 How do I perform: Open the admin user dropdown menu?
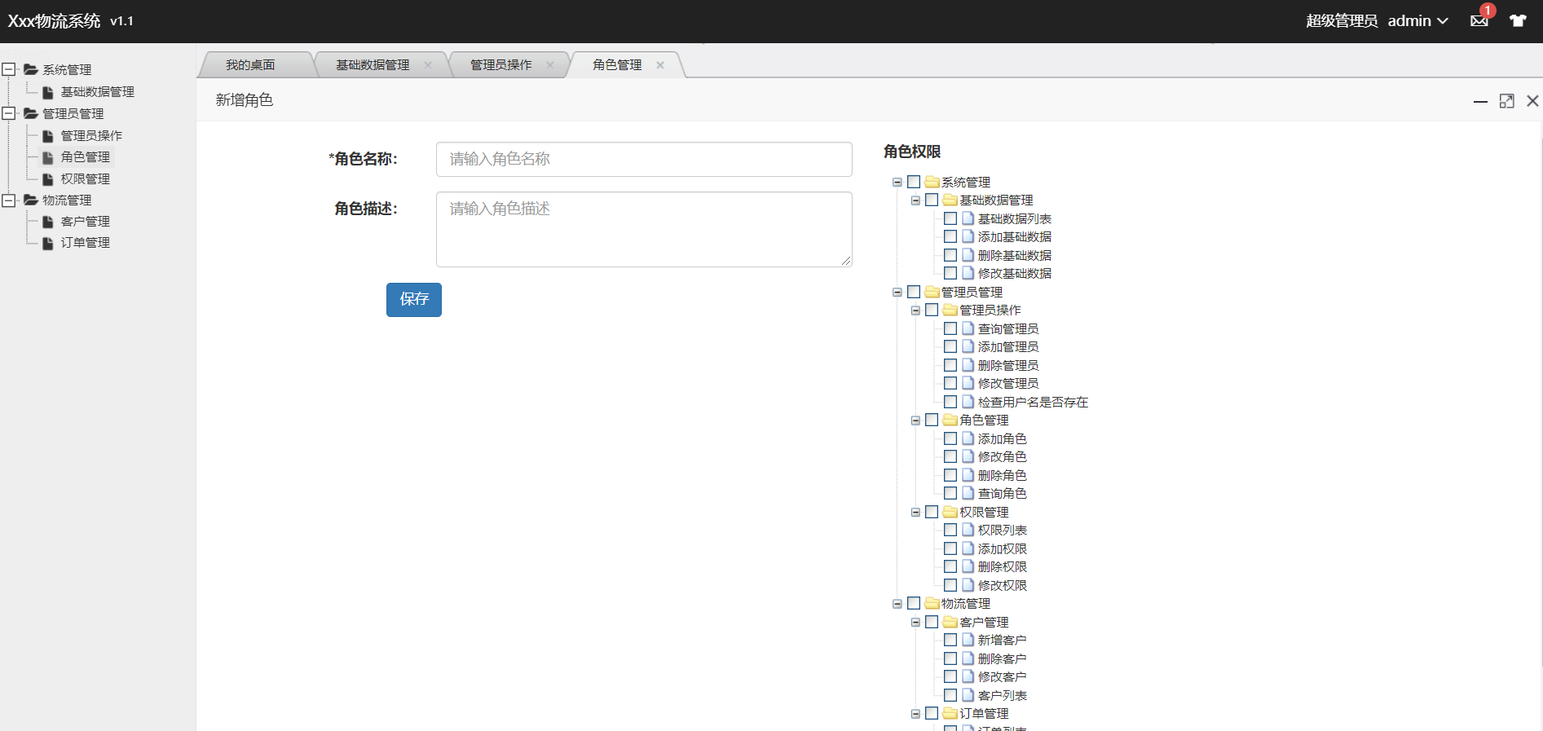pos(1417,21)
